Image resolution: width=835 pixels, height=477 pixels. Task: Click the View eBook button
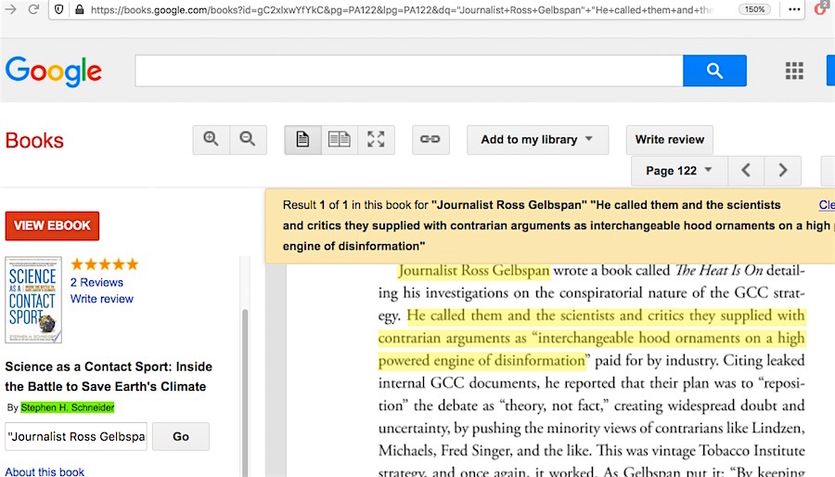point(52,226)
